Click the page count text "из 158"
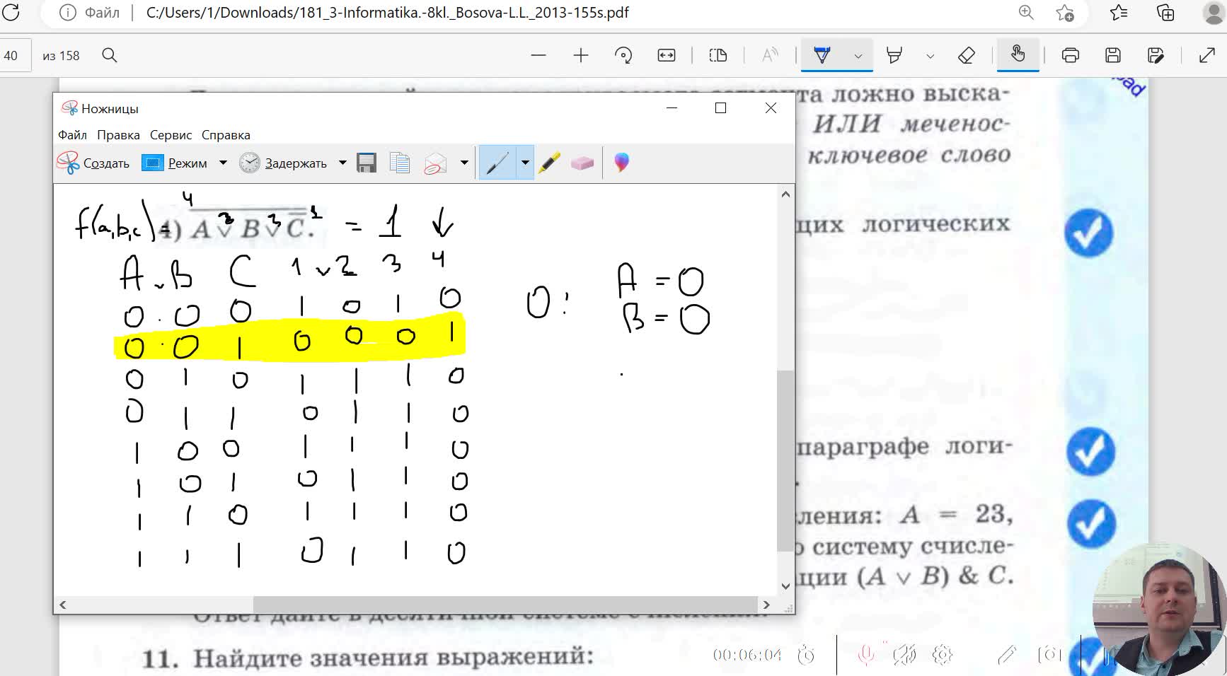 61,56
